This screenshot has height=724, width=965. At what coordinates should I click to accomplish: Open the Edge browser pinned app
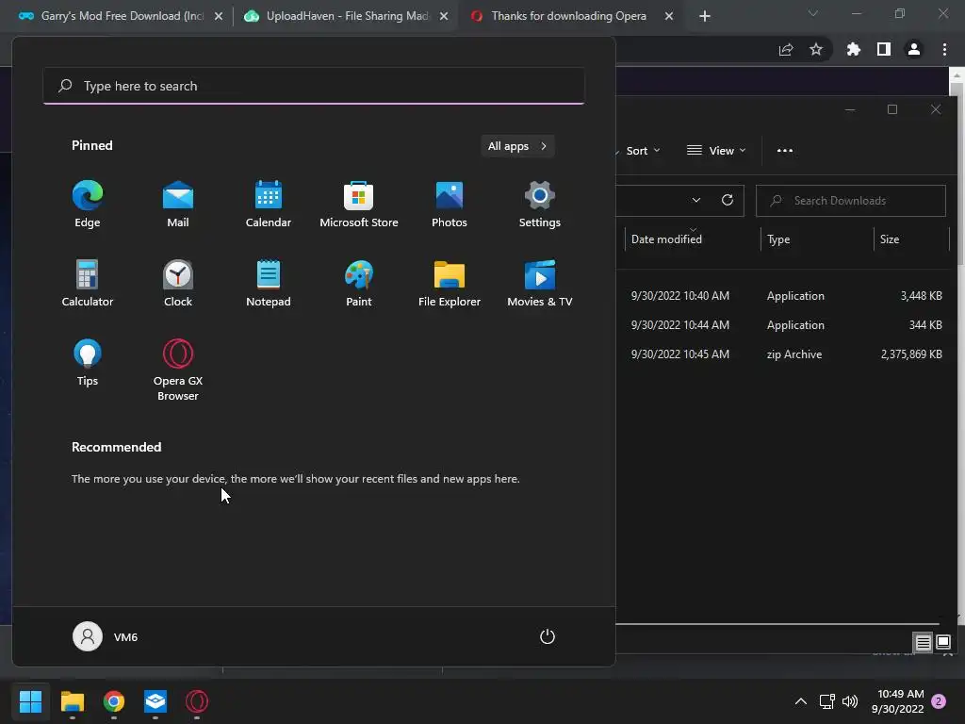[88, 205]
